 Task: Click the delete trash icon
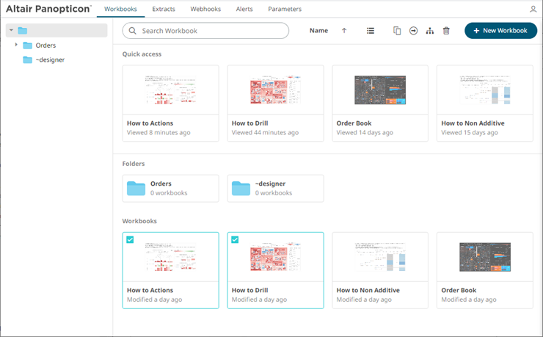coord(446,31)
